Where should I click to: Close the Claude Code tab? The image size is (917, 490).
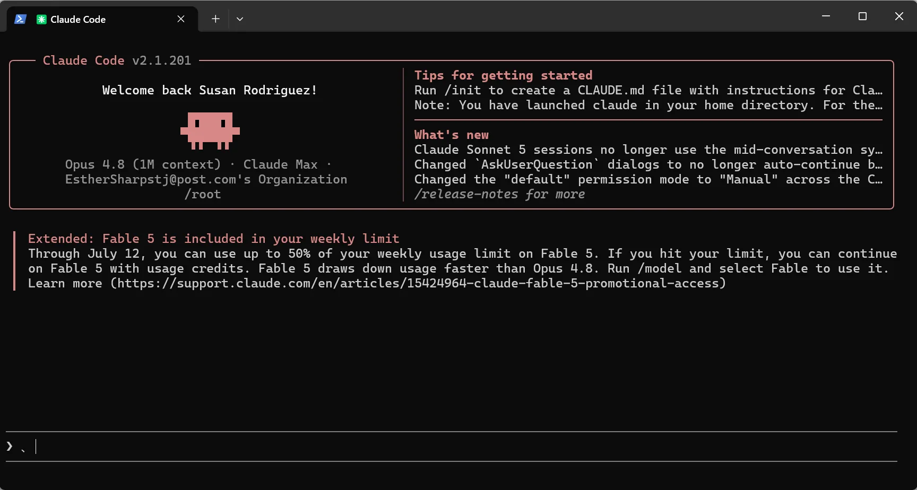[181, 19]
